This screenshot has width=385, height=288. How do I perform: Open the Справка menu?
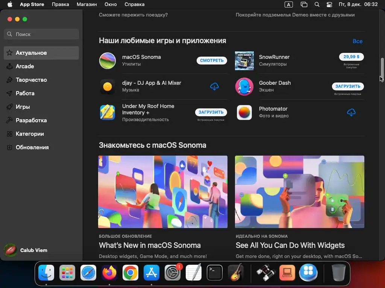click(134, 4)
